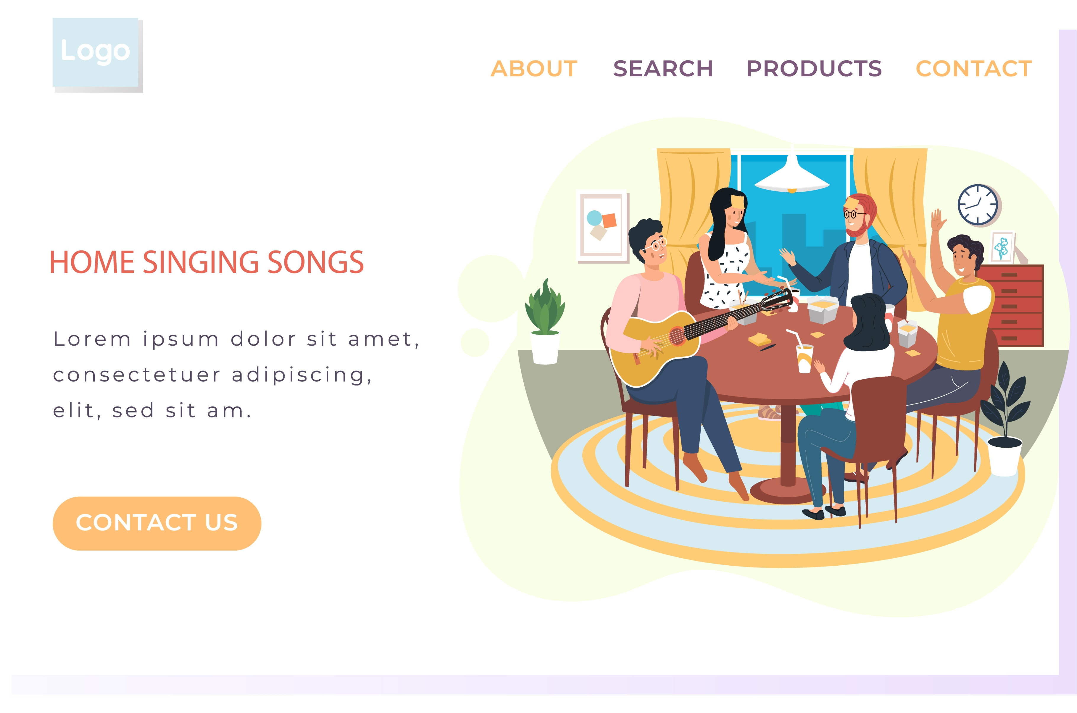Viewport: 1077px width, 713px height.
Task: Open the Search menu item
Action: pos(663,69)
